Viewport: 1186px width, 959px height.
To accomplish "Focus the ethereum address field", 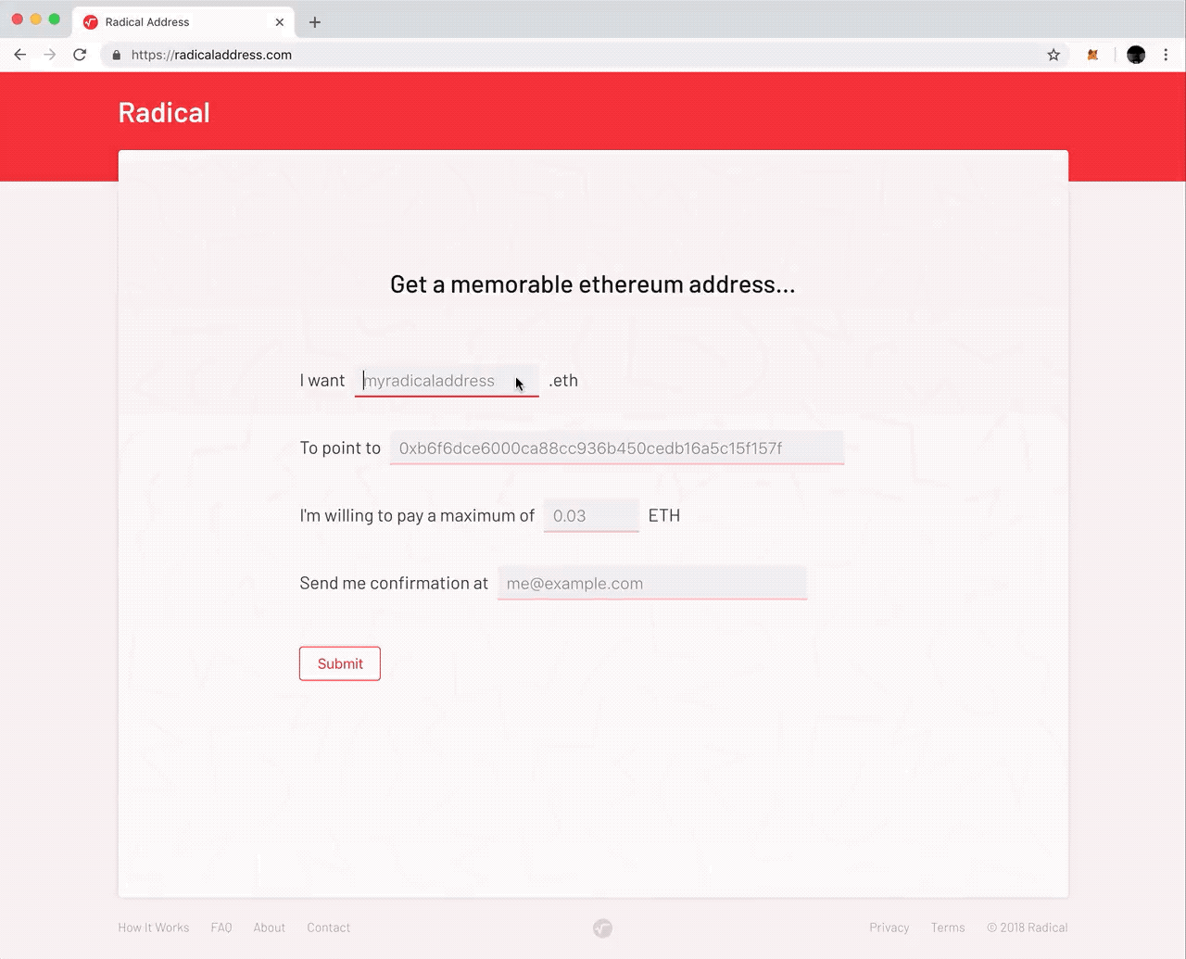I will 617,448.
